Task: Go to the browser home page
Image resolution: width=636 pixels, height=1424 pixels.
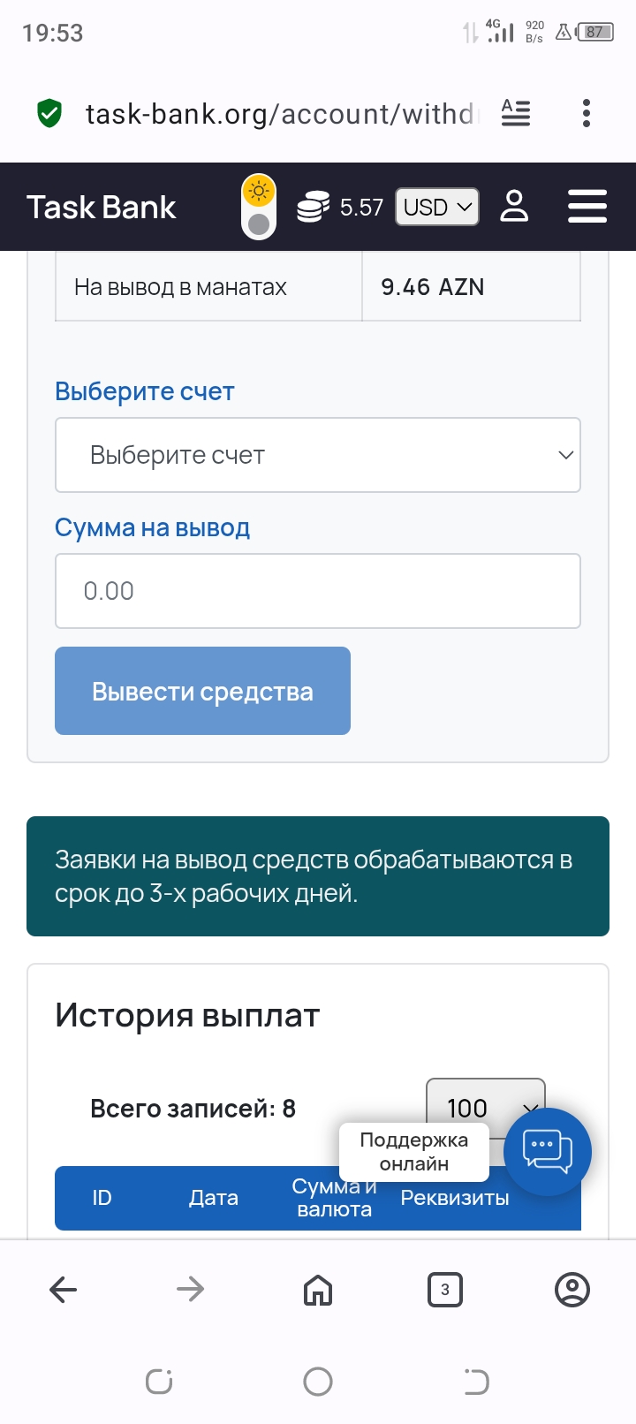Action: (318, 1290)
